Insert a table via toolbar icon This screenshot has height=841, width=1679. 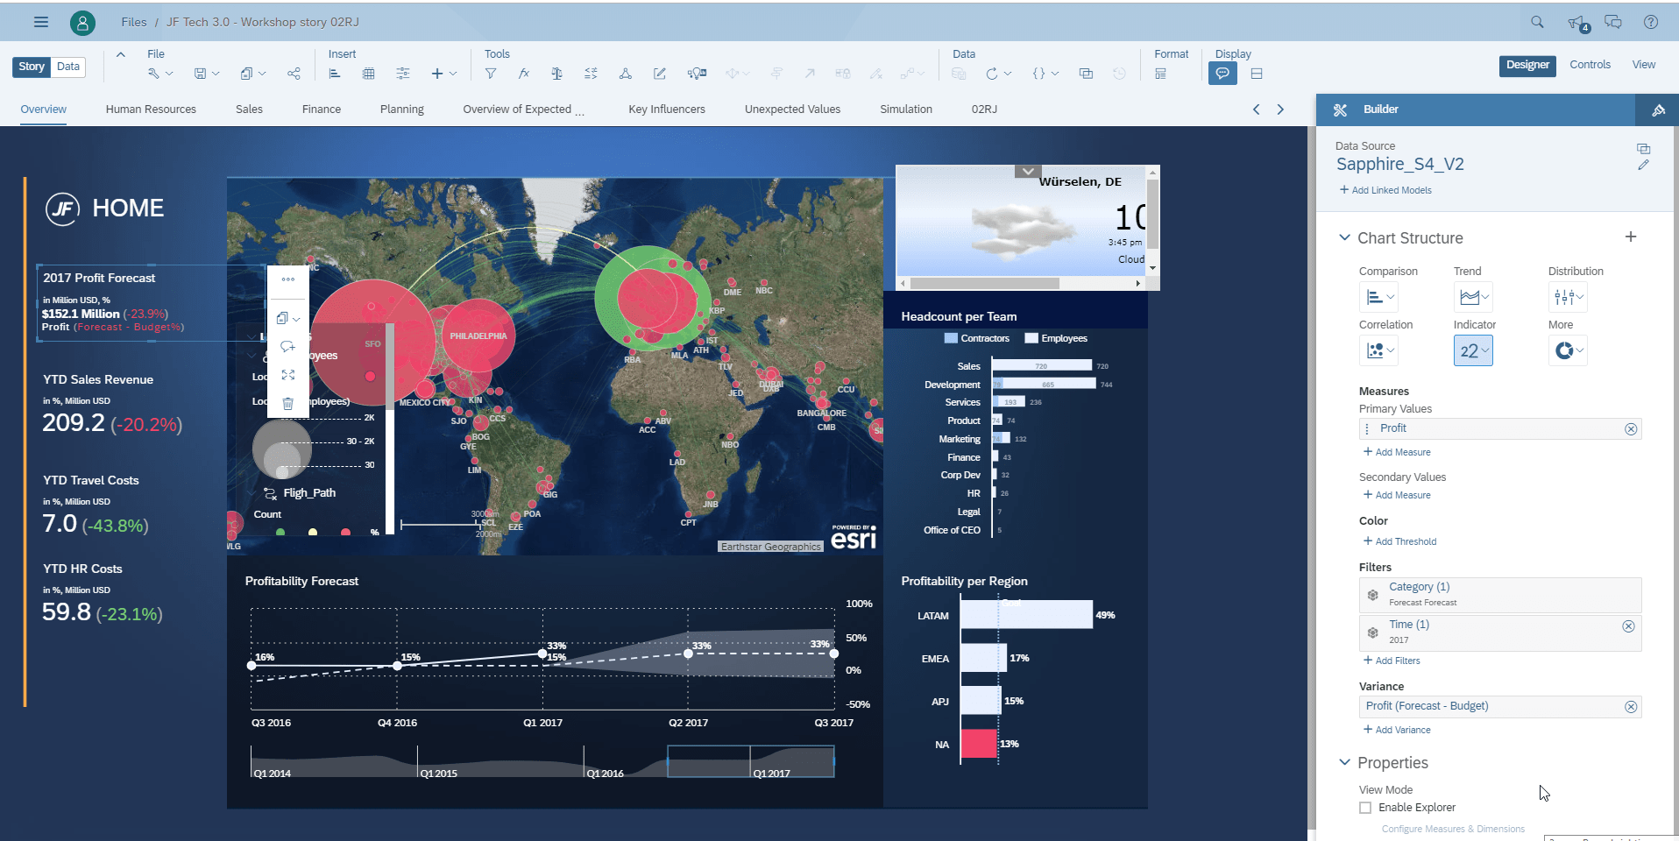(x=368, y=74)
